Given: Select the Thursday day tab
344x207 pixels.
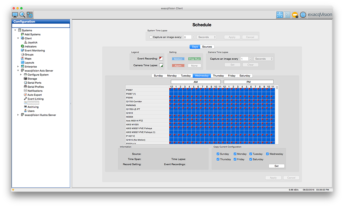Looking at the screenshot, I should pyautogui.click(x=218, y=76).
